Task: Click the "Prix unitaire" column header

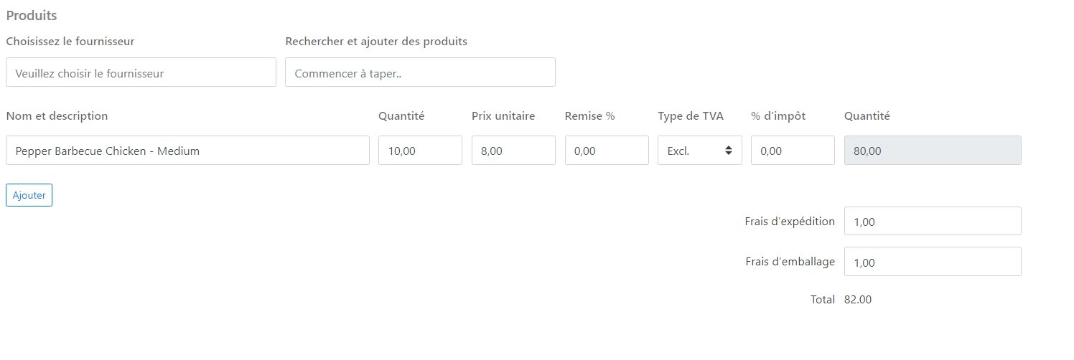Action: (503, 116)
